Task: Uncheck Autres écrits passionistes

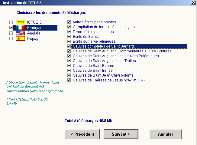Action: tap(69, 22)
